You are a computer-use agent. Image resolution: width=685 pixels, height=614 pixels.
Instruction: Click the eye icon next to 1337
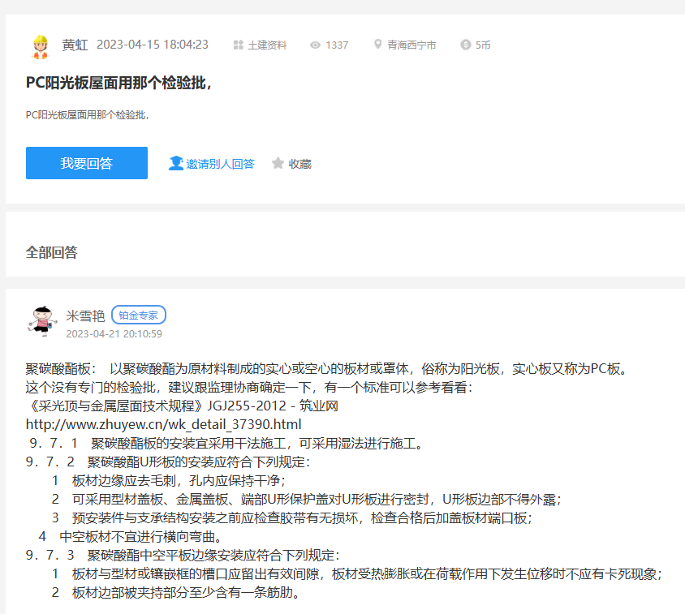point(316,45)
